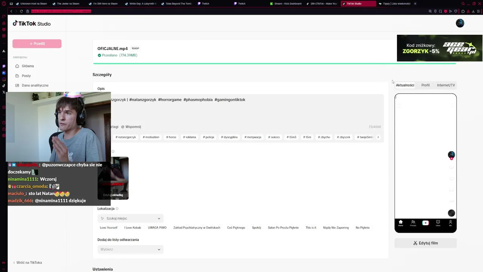Select the Love Yourself location suggestion
Image resolution: width=483 pixels, height=272 pixels.
109,228
